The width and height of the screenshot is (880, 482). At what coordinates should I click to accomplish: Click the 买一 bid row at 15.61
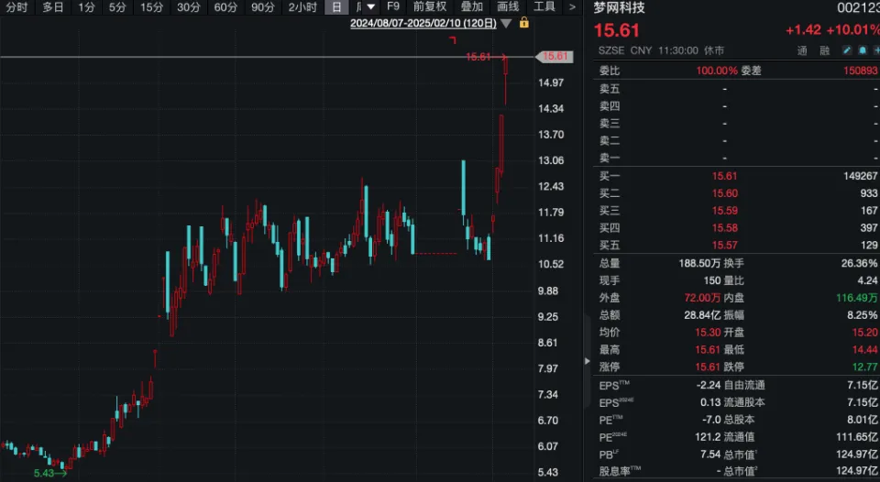pyautogui.click(x=738, y=176)
